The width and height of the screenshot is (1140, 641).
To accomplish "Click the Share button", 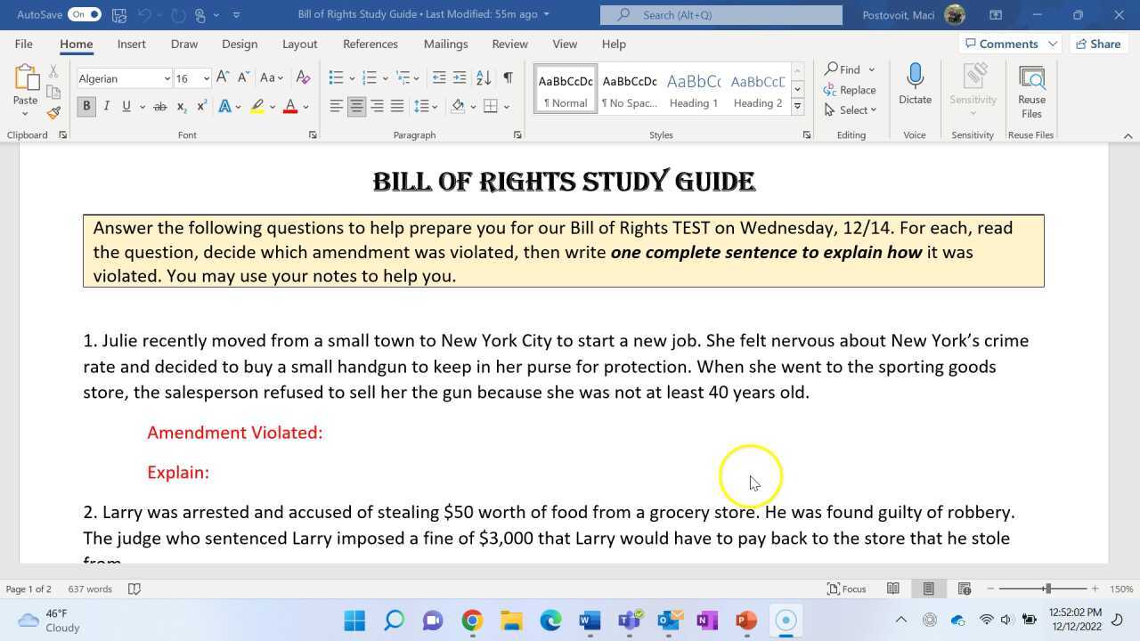I will tap(1098, 44).
